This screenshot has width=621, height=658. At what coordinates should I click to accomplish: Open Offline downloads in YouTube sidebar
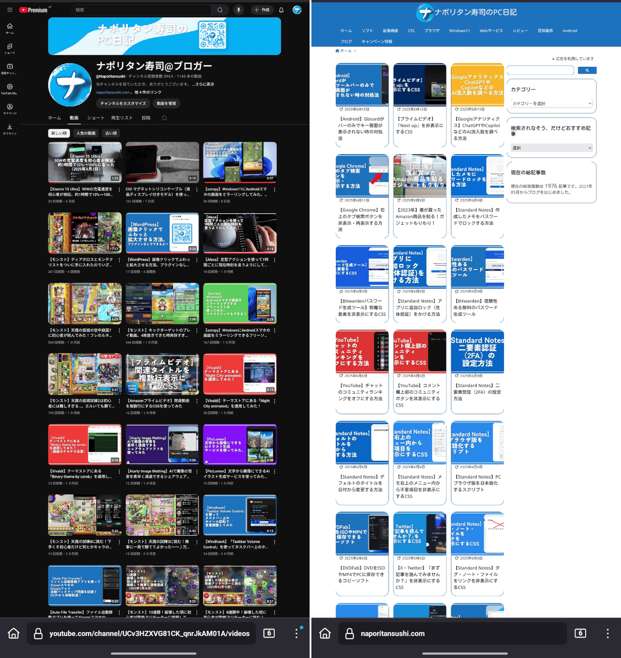pyautogui.click(x=10, y=129)
